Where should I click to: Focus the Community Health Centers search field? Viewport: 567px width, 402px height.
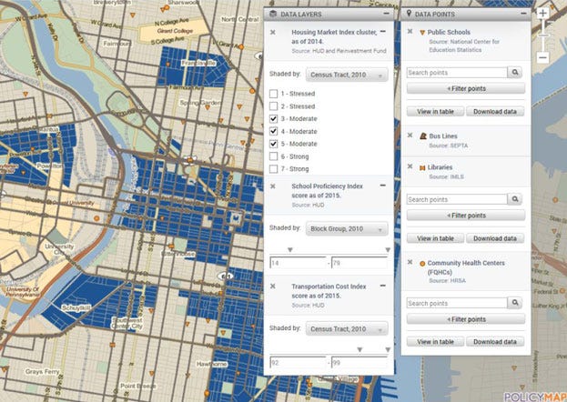(x=457, y=303)
